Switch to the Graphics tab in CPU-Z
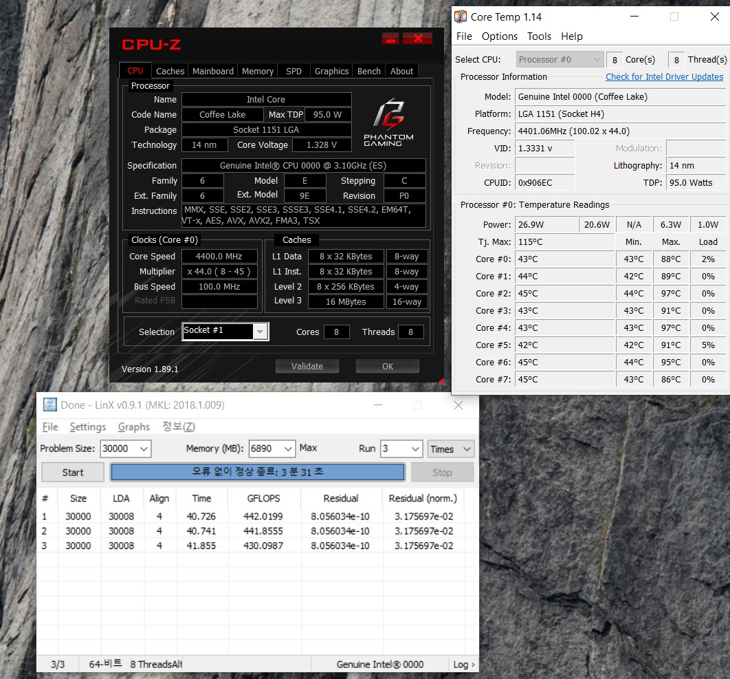Viewport: 730px width, 679px height. 331,71
